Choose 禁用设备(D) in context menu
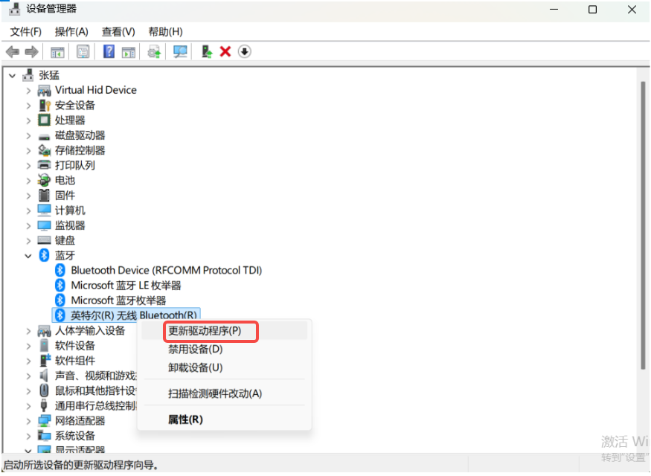Viewport: 651px width, 476px height. [x=195, y=349]
